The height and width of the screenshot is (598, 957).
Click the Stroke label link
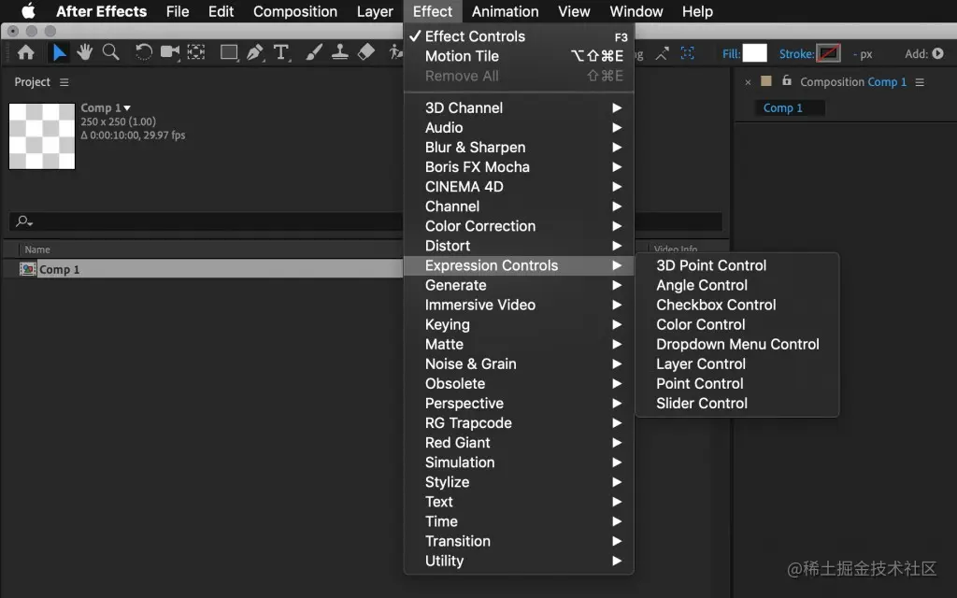tap(796, 53)
